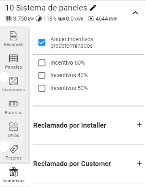Image resolution: width=146 pixels, height=187 pixels.
Task: Collapse the system panel with the chevron
Action: tap(135, 13)
